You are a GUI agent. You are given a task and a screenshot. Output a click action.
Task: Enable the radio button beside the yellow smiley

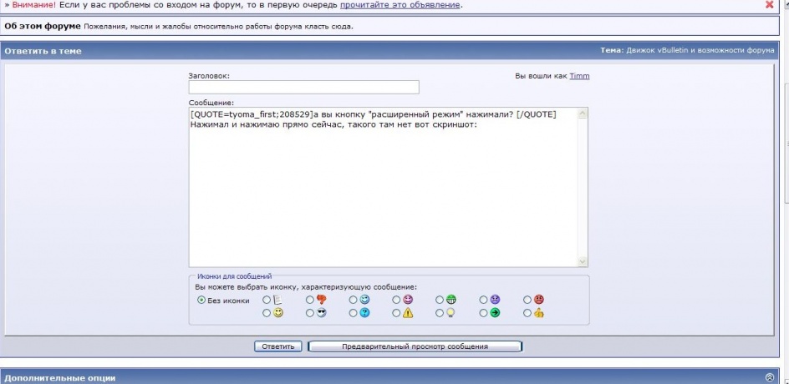(267, 313)
